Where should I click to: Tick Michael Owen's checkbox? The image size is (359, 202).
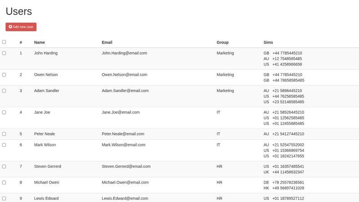click(4, 182)
